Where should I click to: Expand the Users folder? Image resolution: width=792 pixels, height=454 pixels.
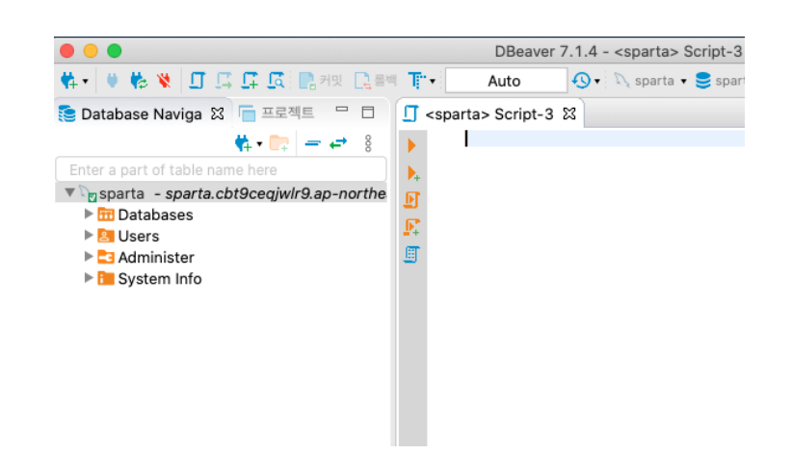89,235
